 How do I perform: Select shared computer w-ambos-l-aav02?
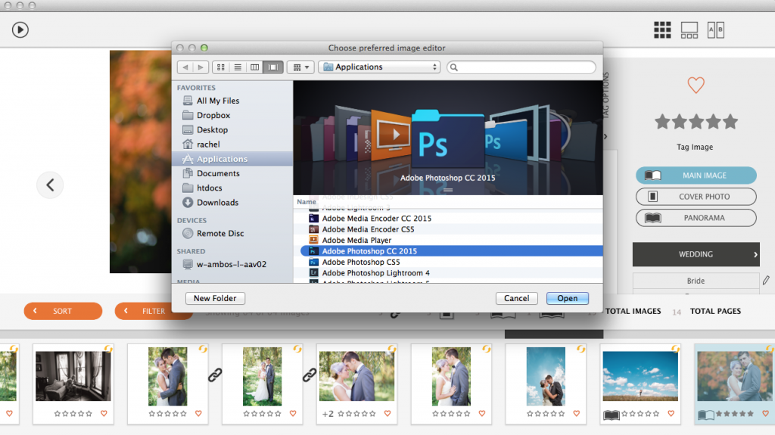pos(232,264)
